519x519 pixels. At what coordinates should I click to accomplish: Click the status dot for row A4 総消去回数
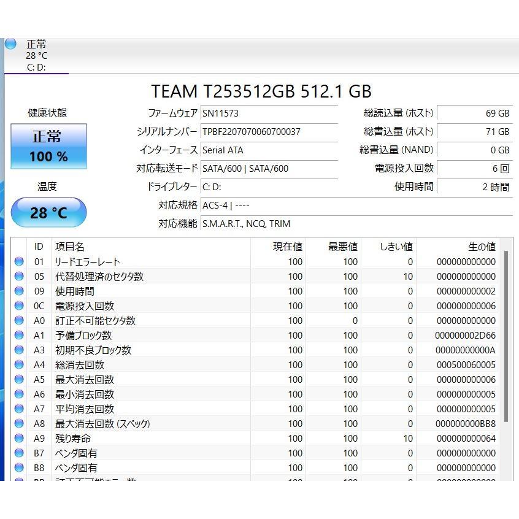tap(19, 364)
